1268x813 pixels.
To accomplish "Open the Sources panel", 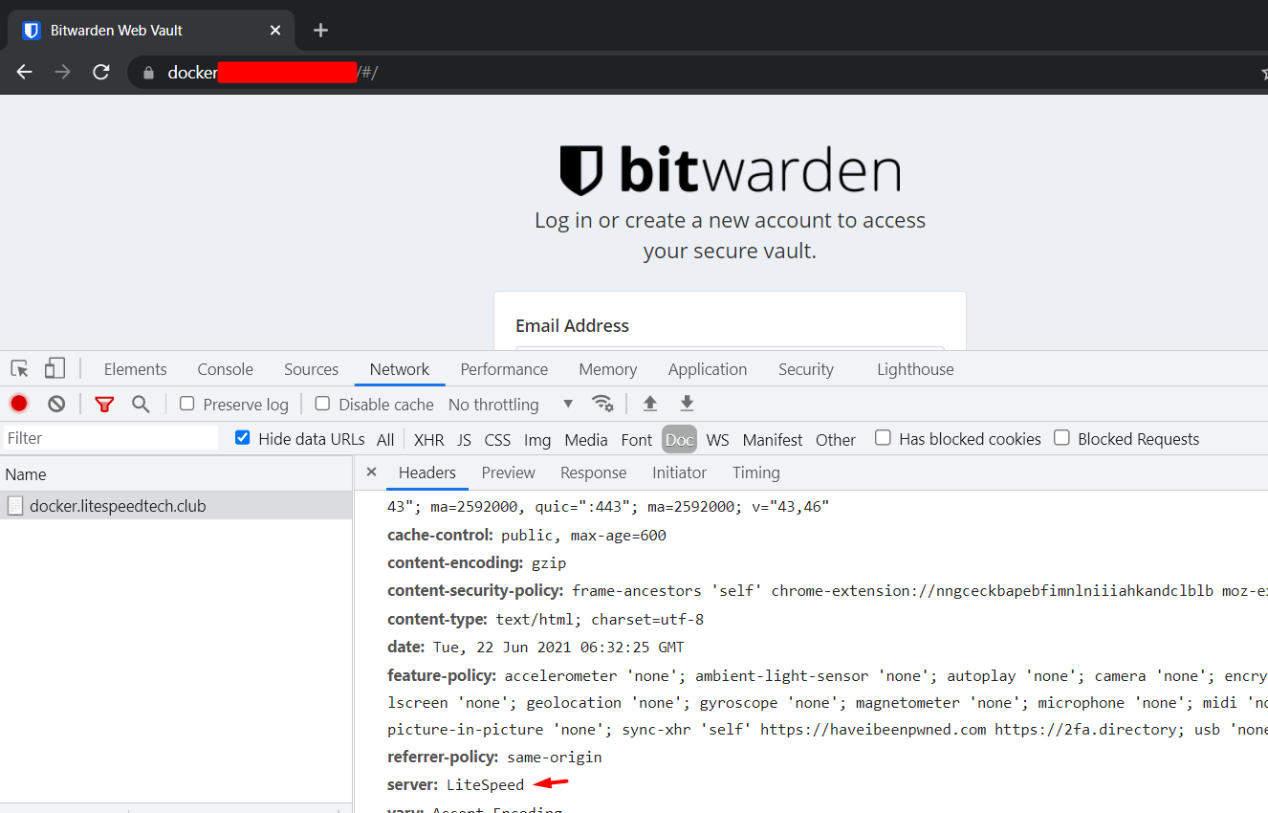I will coord(312,369).
